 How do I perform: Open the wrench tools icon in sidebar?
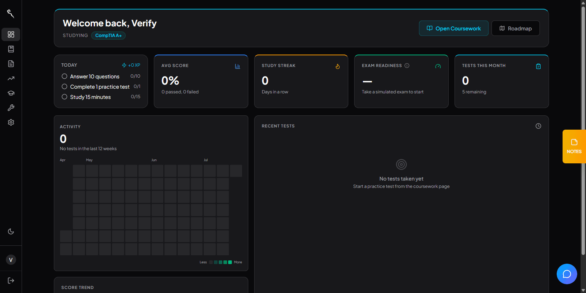coord(11,108)
